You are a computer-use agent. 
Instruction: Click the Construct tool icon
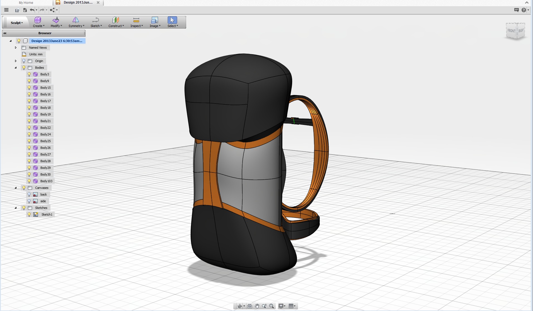[x=115, y=20]
